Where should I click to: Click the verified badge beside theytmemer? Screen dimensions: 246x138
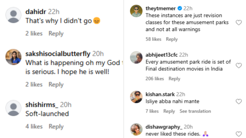[x=180, y=8]
